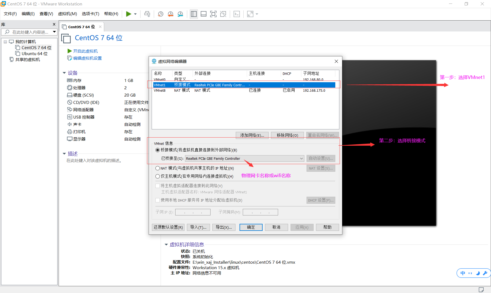Click the 还原默认设置(R) button
Viewport: 491px width, 293px height.
tap(168, 227)
